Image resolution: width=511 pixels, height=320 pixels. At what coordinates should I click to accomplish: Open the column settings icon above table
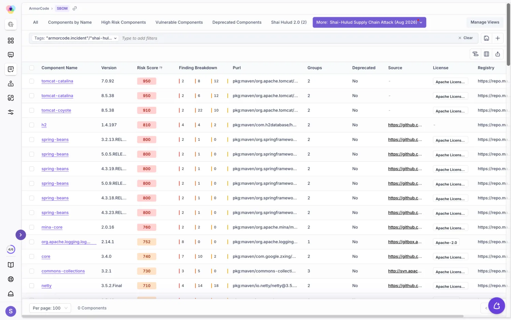click(486, 54)
